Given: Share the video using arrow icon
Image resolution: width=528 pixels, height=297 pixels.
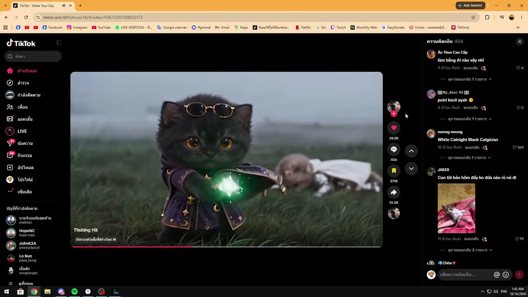Looking at the screenshot, I should (394, 192).
